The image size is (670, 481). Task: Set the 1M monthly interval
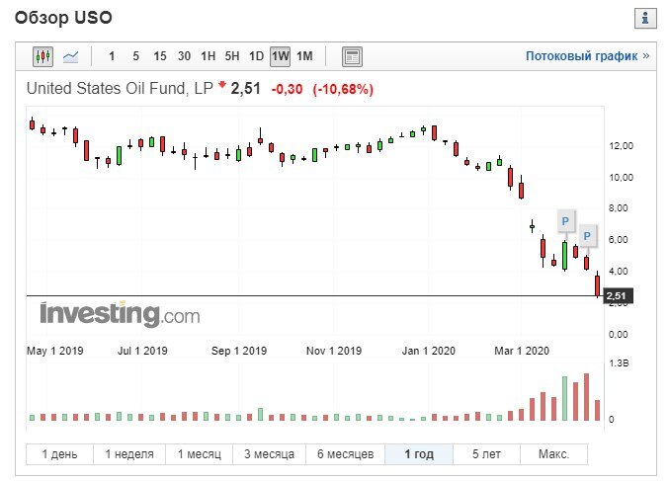[304, 56]
